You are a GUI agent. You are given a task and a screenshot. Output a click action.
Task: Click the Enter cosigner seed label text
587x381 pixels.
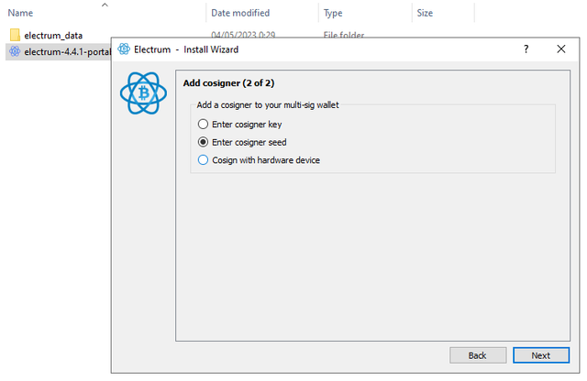coord(249,142)
